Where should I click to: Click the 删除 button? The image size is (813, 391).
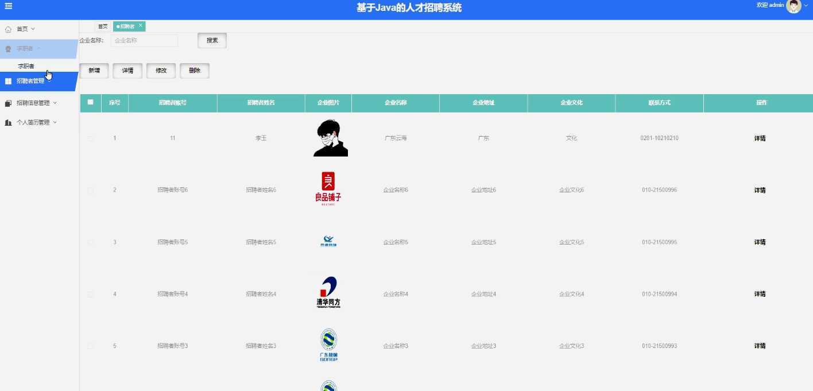(x=195, y=71)
